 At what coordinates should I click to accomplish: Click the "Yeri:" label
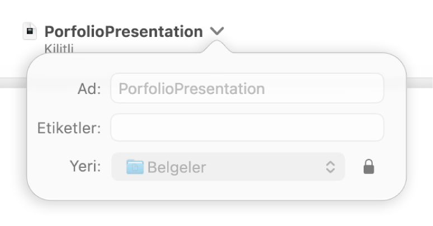click(86, 166)
